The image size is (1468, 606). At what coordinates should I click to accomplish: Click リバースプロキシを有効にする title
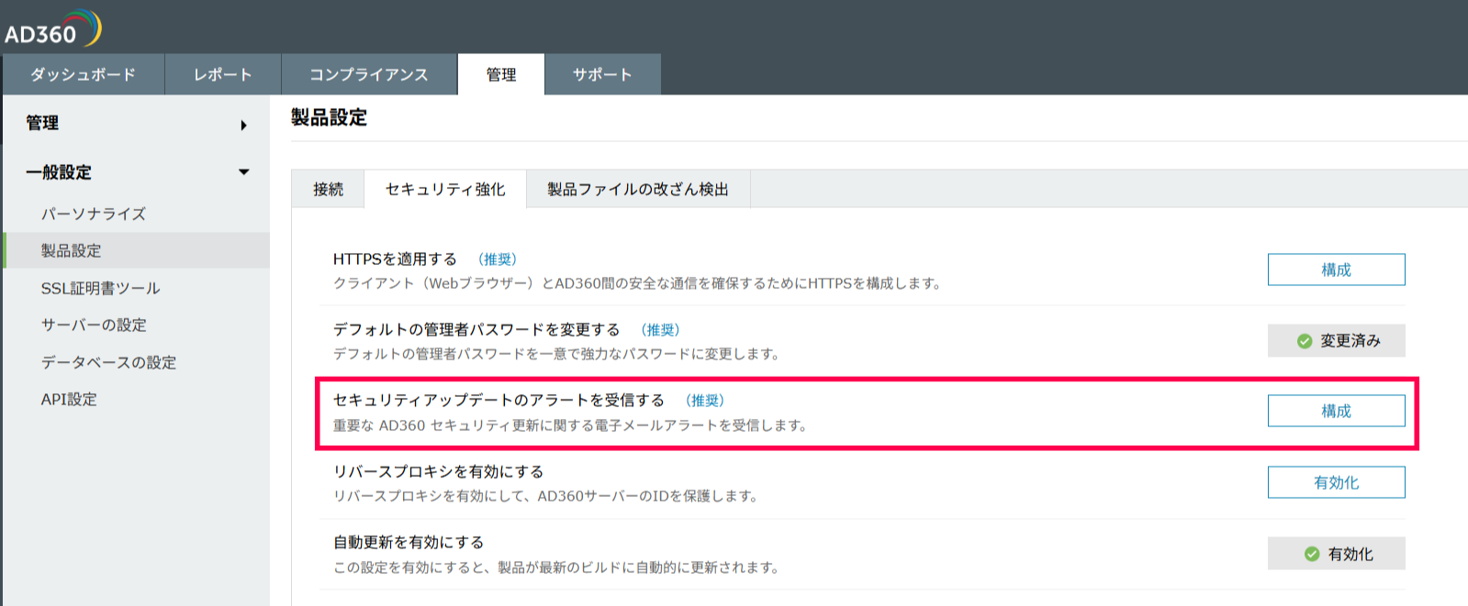coord(438,471)
